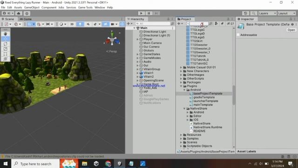Open Windows Start menu
The height and width of the screenshot is (168, 298).
coord(6,164)
